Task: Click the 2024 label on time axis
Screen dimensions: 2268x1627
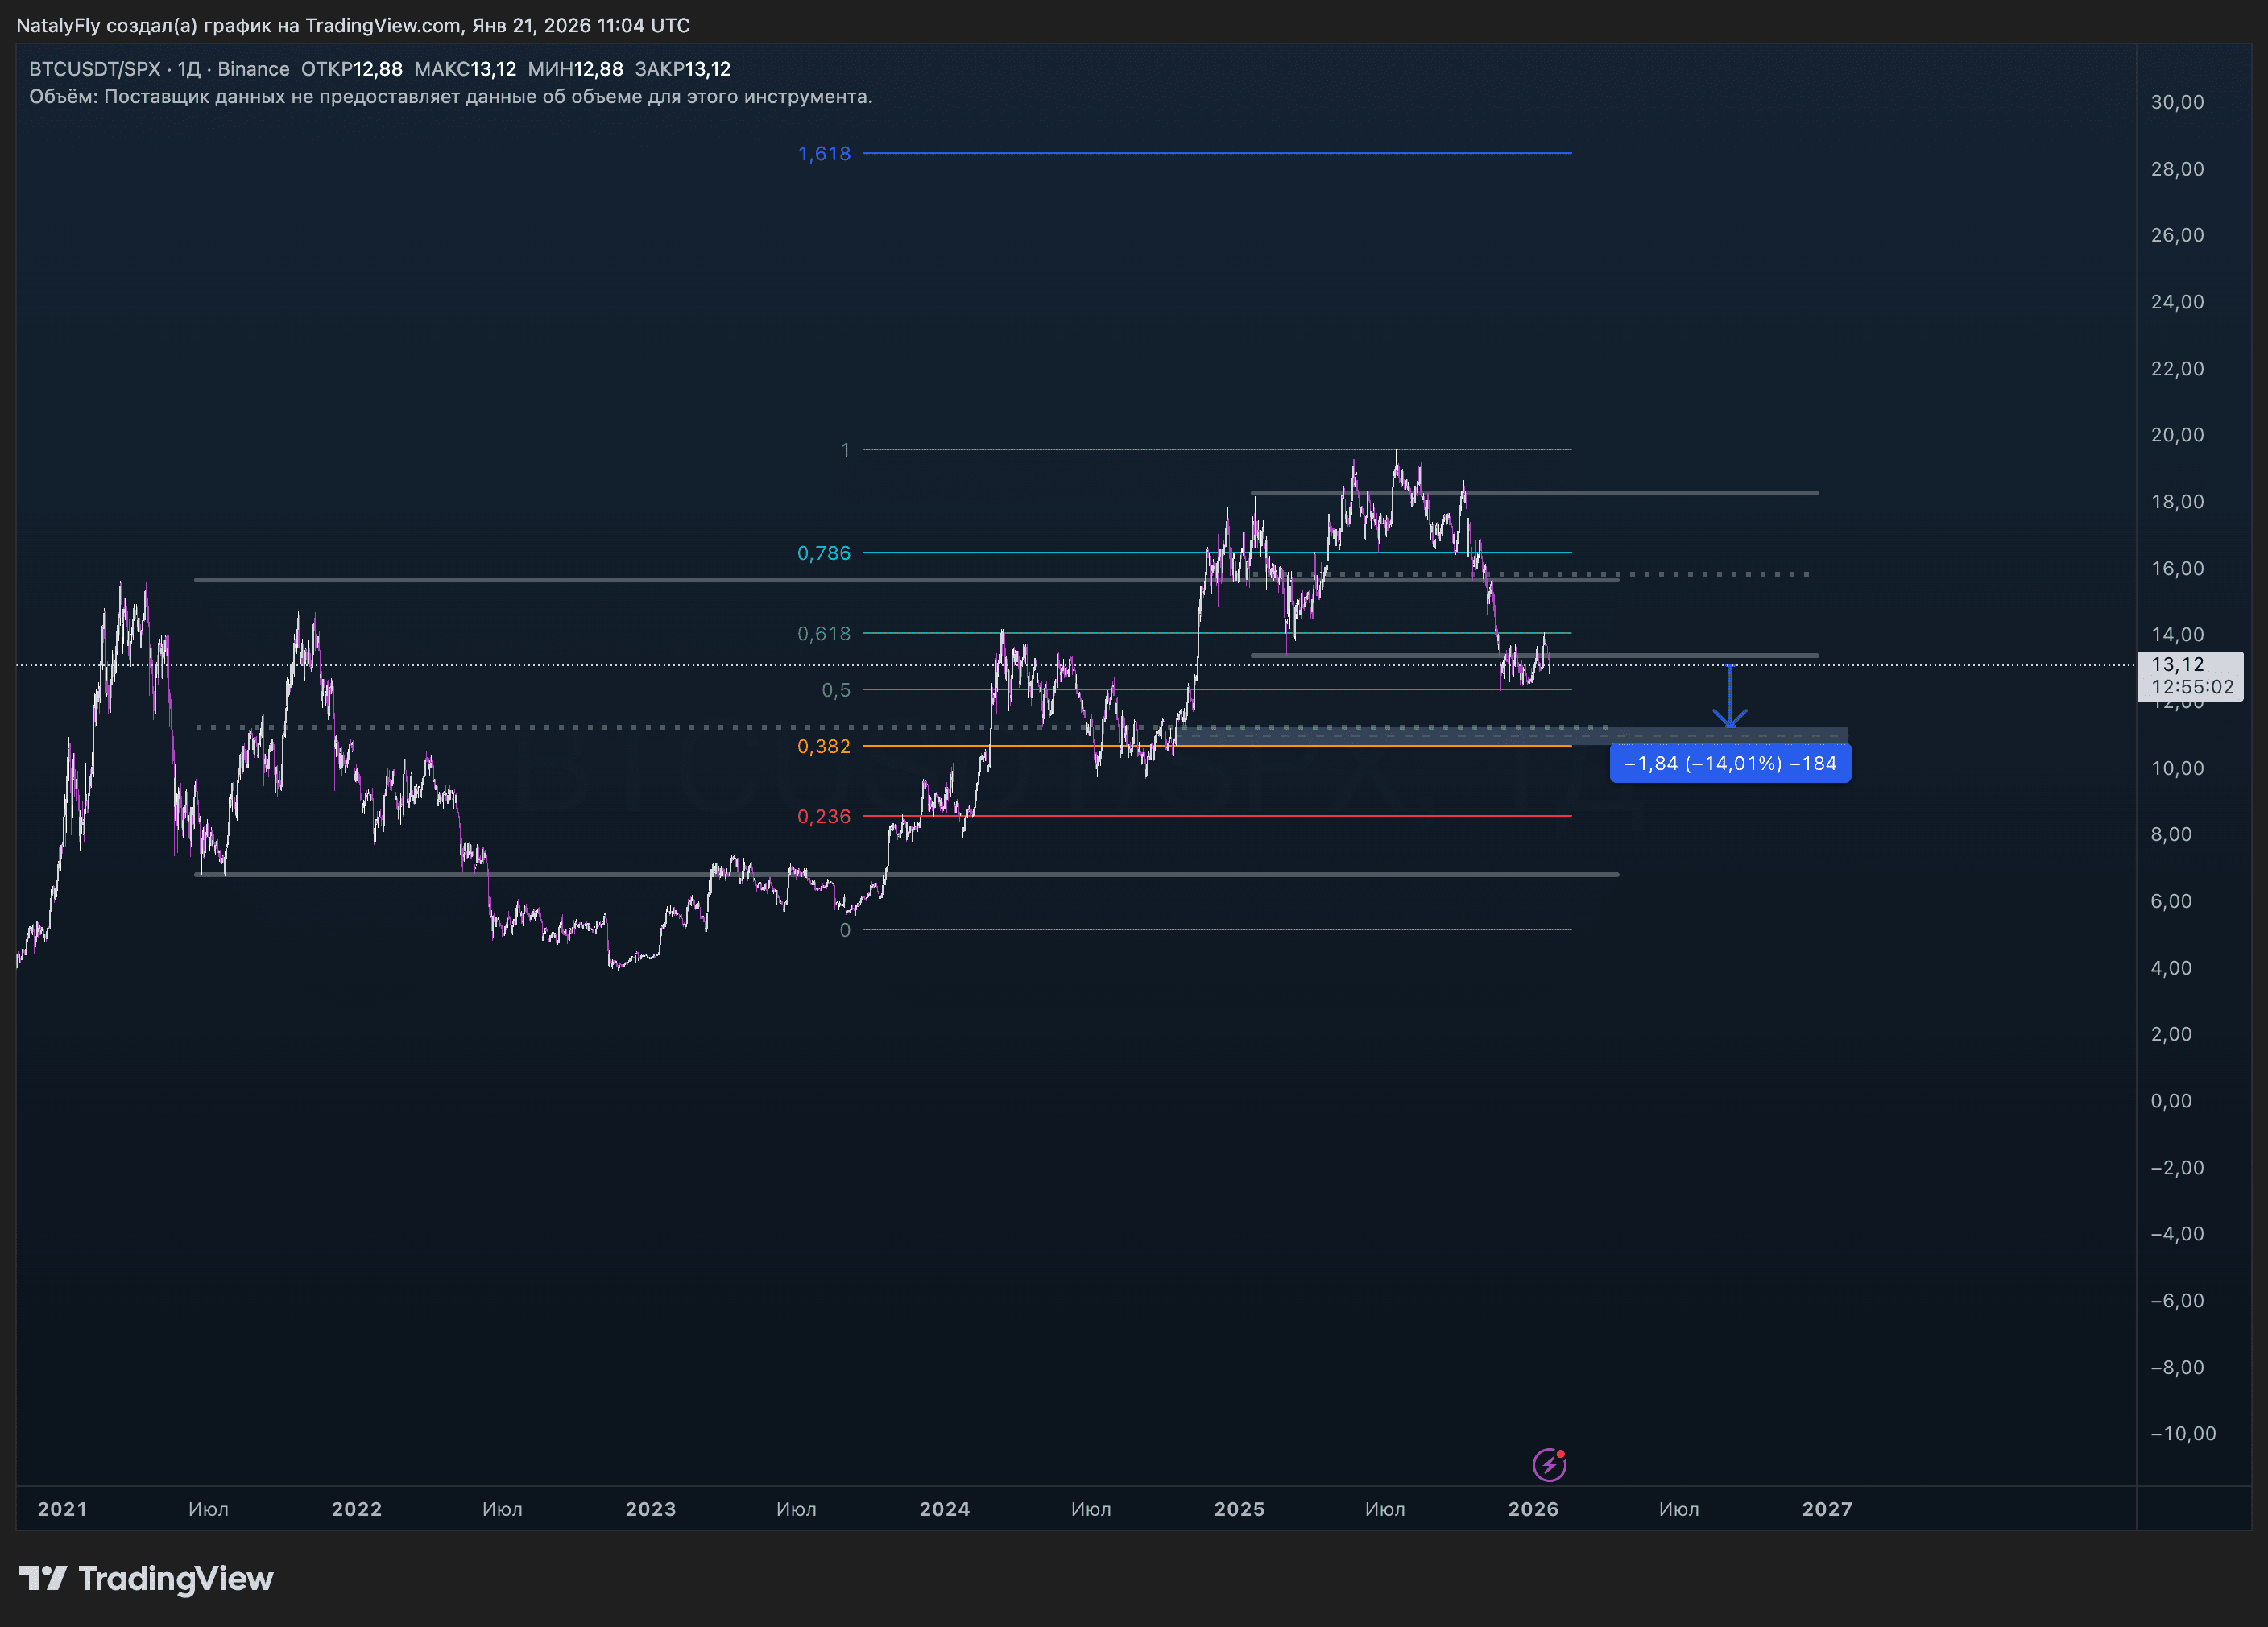Action: [944, 1509]
